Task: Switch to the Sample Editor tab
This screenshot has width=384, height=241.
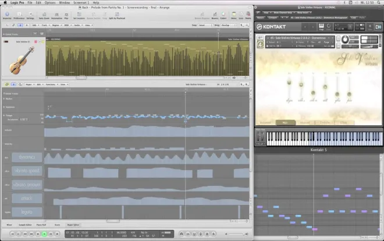Action: pyautogui.click(x=25, y=225)
